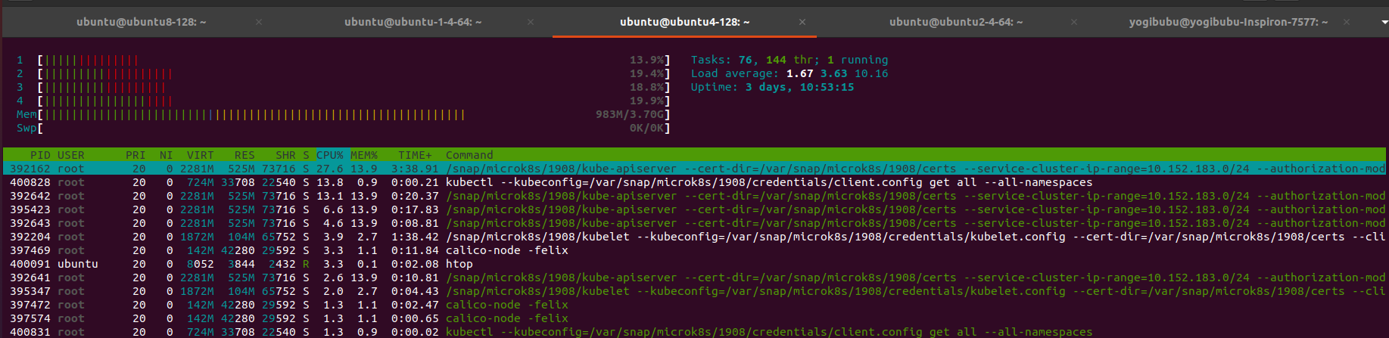Screen dimensions: 1389x338
Task: Sort by the CPU% column header
Action: click(x=330, y=155)
